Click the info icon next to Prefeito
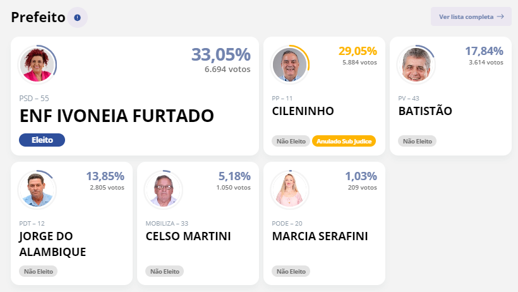This screenshot has width=518, height=292. pos(77,18)
